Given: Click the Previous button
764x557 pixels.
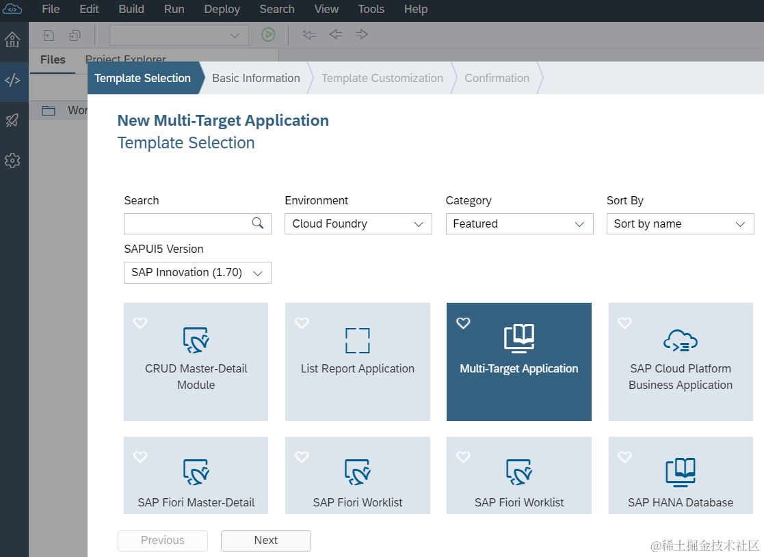Looking at the screenshot, I should (163, 541).
